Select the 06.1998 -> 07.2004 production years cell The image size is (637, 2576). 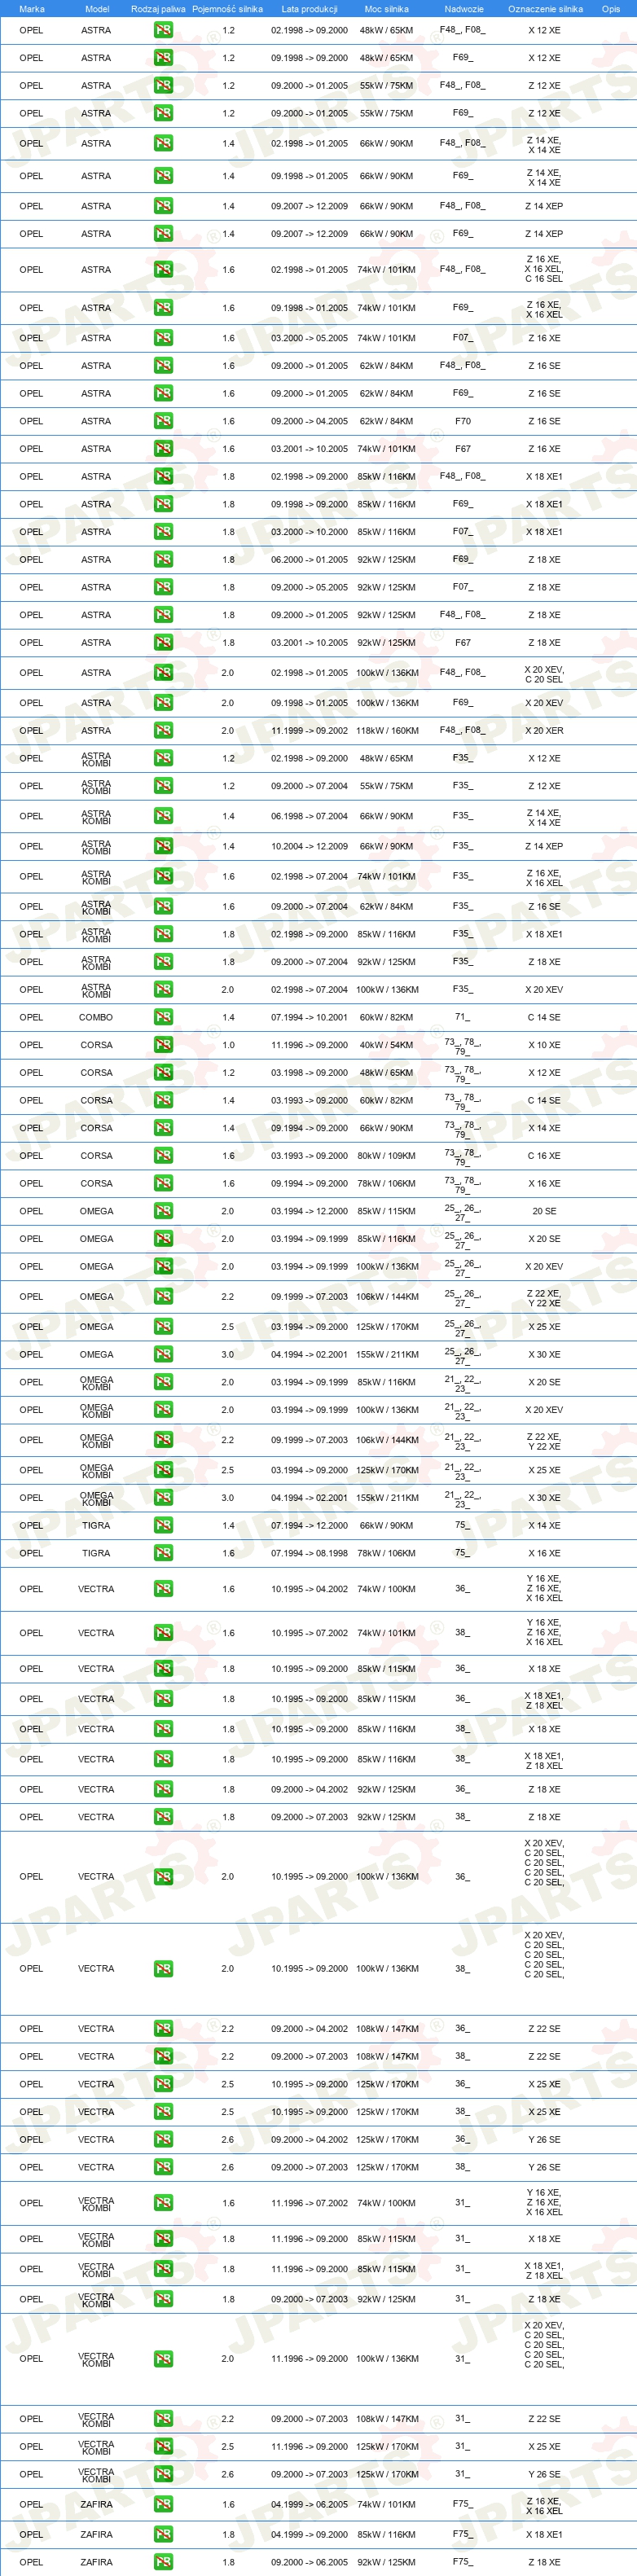coord(309,816)
